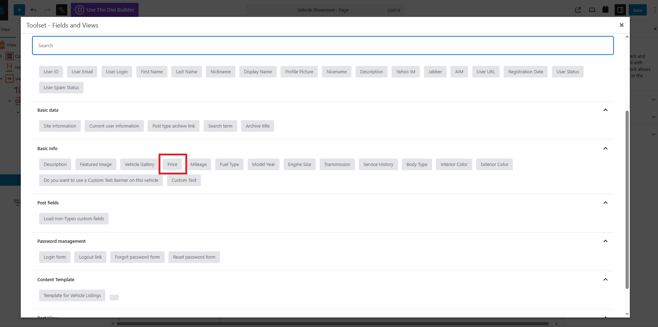Image resolution: width=658 pixels, height=327 pixels.
Task: Click the scroll-down arrow of the dialog scrollbar
Action: (x=627, y=314)
